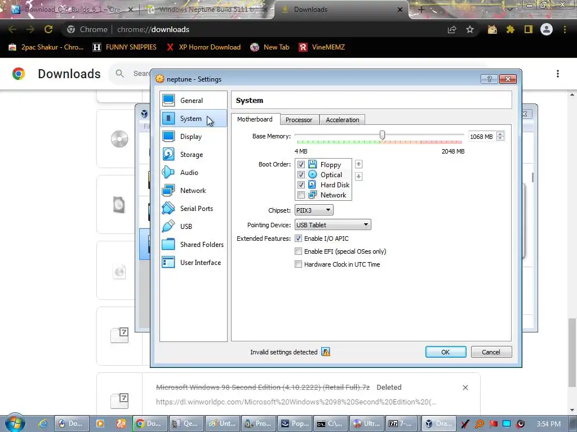Screen dimensions: 577x432
Task: Switch to Download Old Builds browser tab
Action: pyautogui.click(x=72, y=10)
